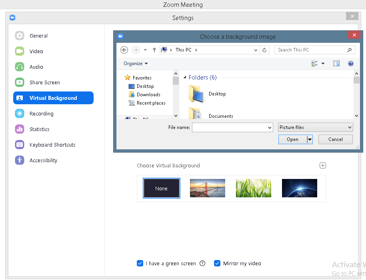Open the Desktop folder icon in Folders
The width and height of the screenshot is (366, 280).
(x=197, y=94)
